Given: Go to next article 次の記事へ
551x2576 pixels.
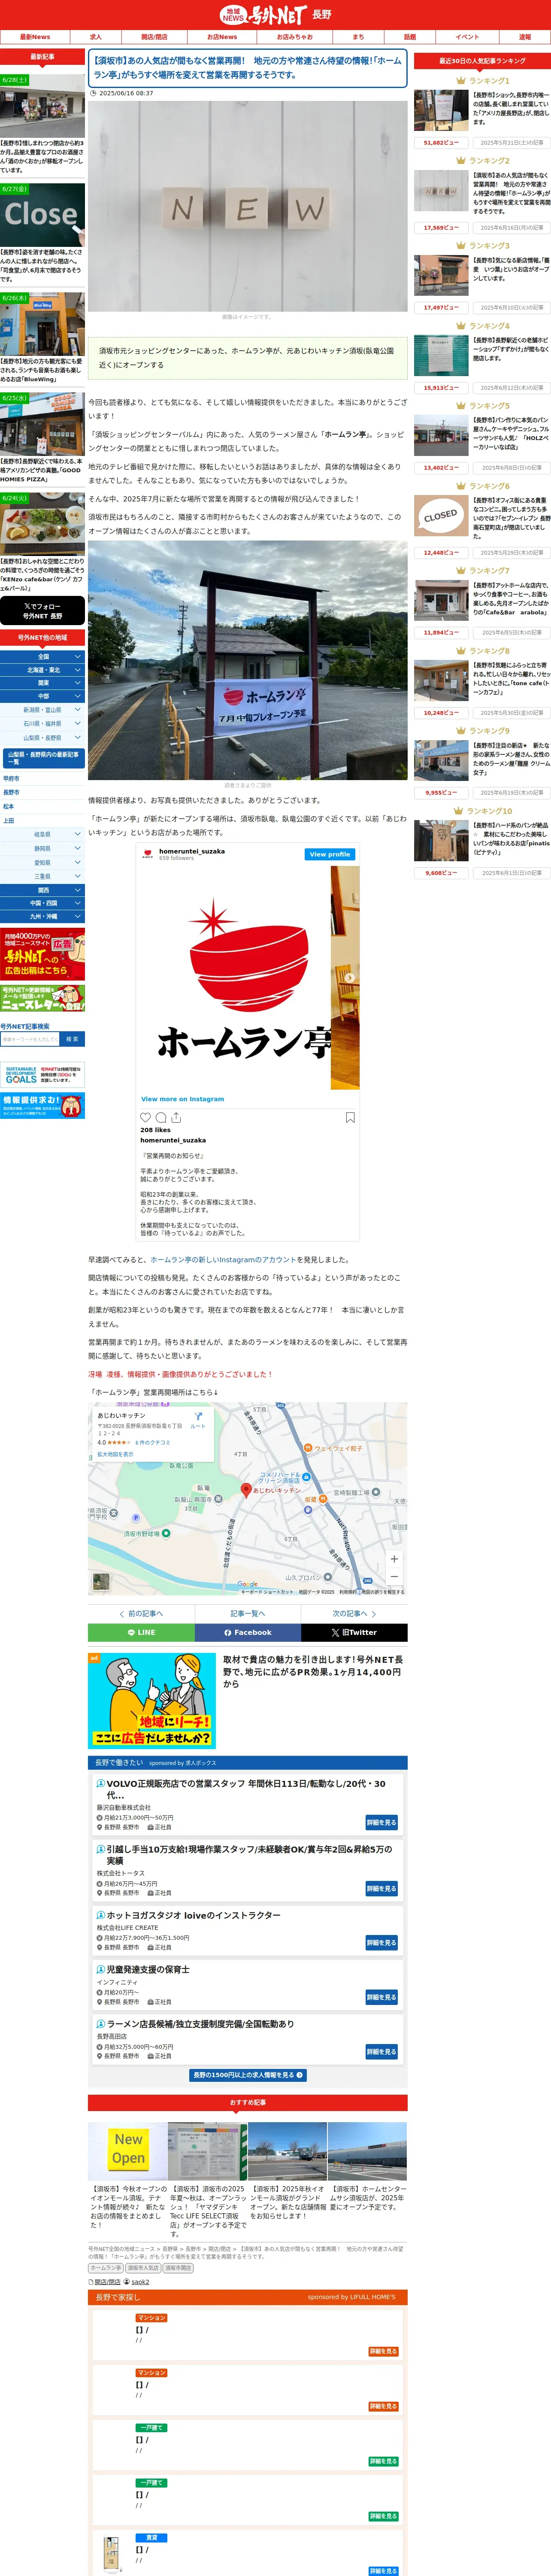Looking at the screenshot, I should point(354,1613).
